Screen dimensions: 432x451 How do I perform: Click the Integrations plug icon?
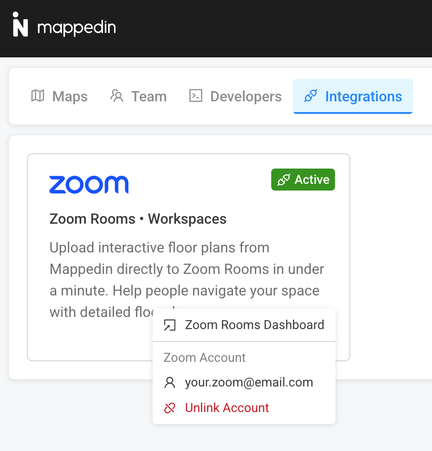(x=310, y=96)
